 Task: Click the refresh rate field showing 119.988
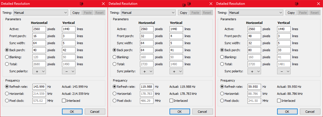[147, 87]
